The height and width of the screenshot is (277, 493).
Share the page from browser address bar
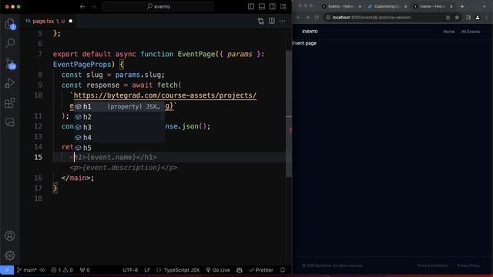pos(448,18)
